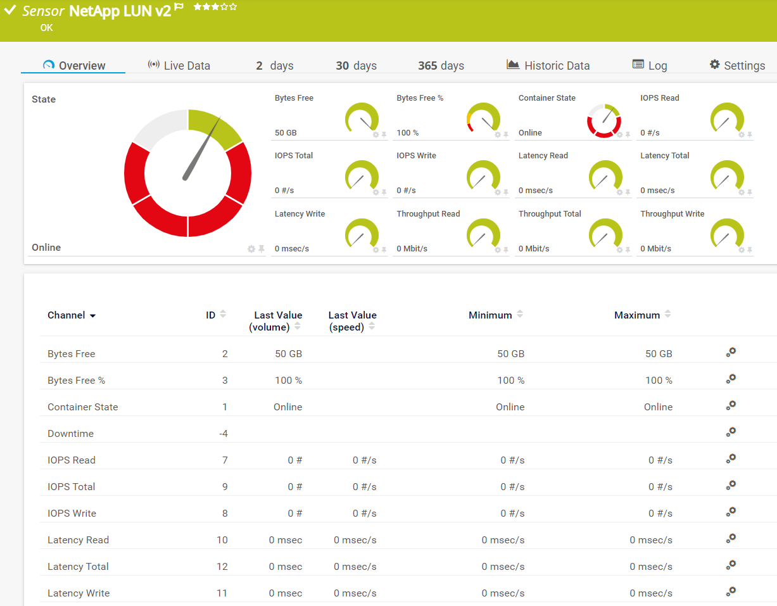
Task: Click the Channel column sort arrow
Action: point(92,316)
